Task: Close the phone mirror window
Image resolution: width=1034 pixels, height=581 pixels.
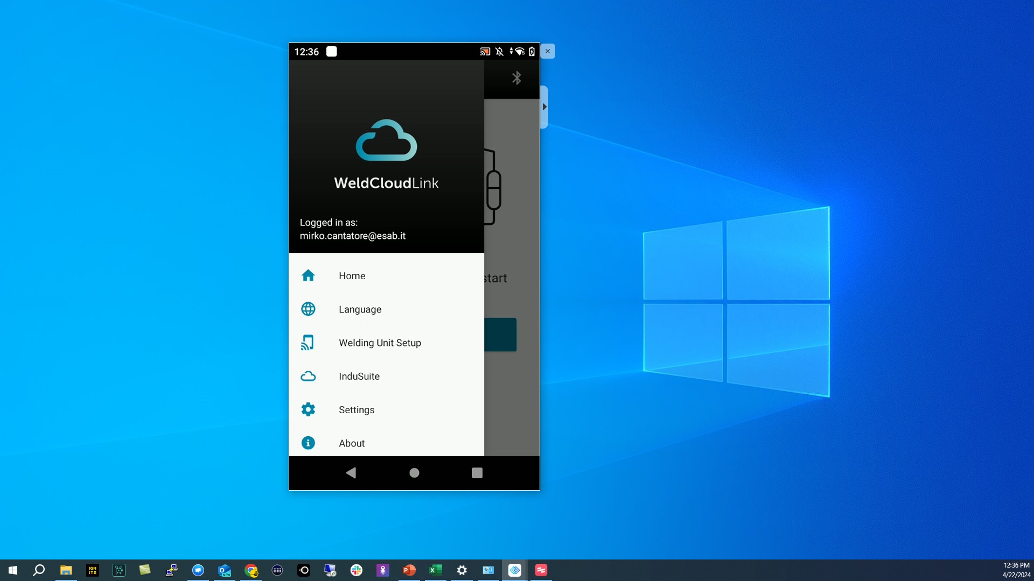Action: point(548,51)
